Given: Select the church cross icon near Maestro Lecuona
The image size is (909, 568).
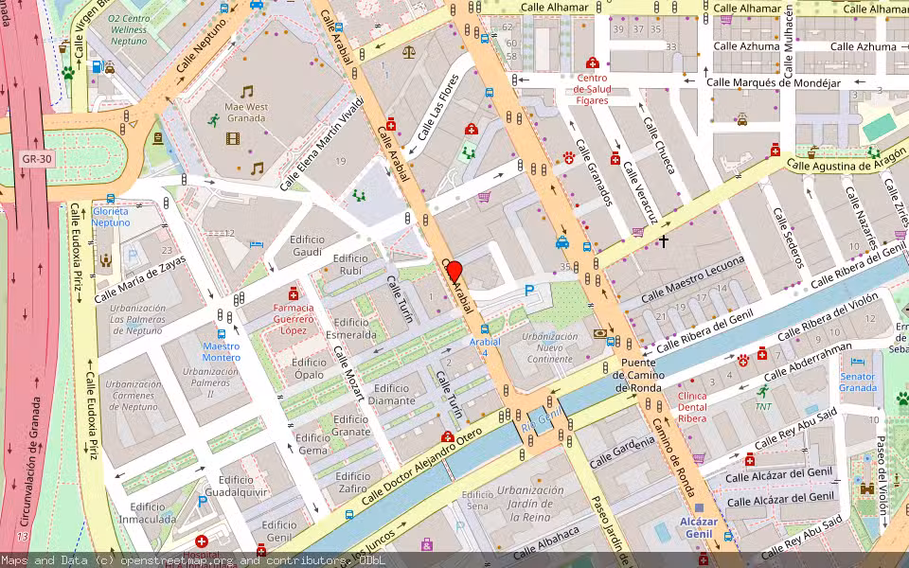Looking at the screenshot, I should click(x=663, y=240).
